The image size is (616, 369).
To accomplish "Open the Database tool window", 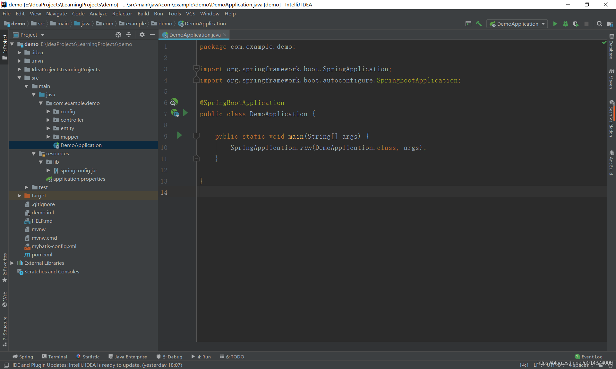I will (x=612, y=47).
